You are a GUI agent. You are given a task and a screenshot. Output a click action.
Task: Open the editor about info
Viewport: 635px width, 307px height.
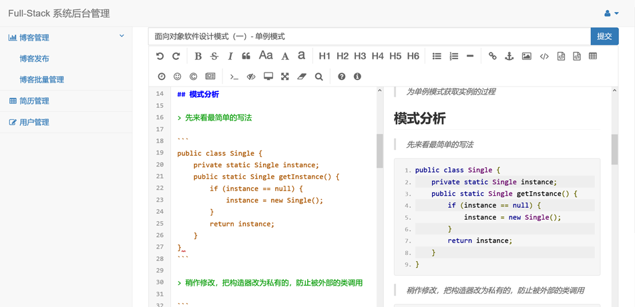tap(357, 76)
